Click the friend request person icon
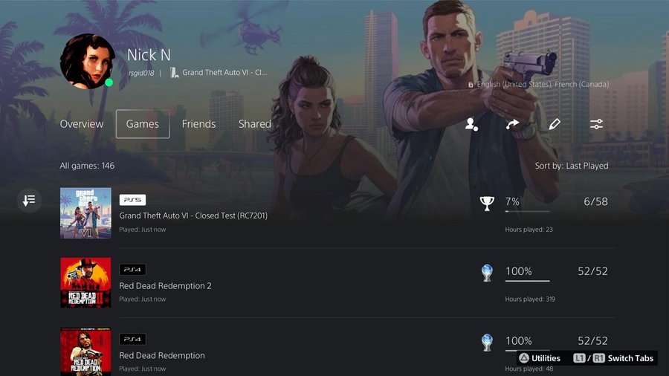Image resolution: width=669 pixels, height=376 pixels. click(x=471, y=124)
